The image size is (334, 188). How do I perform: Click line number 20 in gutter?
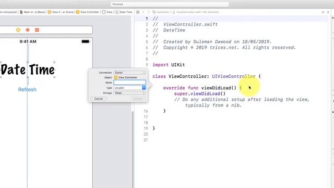point(146,134)
